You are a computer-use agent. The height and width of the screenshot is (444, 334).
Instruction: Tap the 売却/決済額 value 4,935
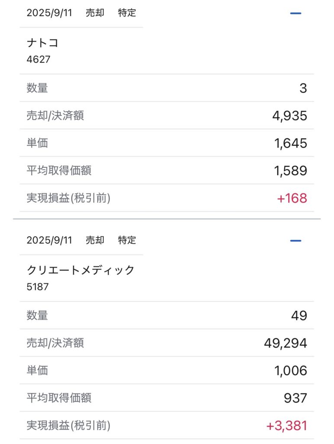[289, 116]
